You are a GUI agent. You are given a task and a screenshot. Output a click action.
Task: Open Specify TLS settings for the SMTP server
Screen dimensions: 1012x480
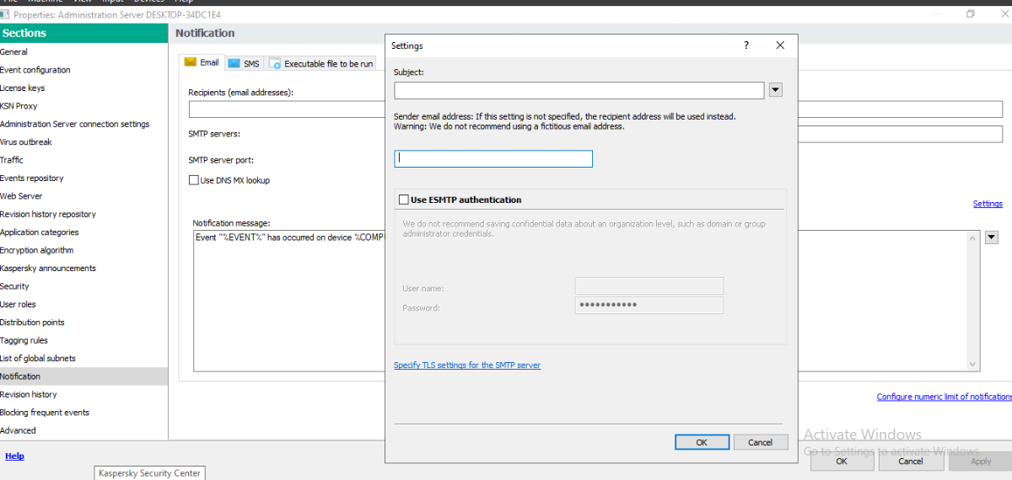click(x=467, y=365)
